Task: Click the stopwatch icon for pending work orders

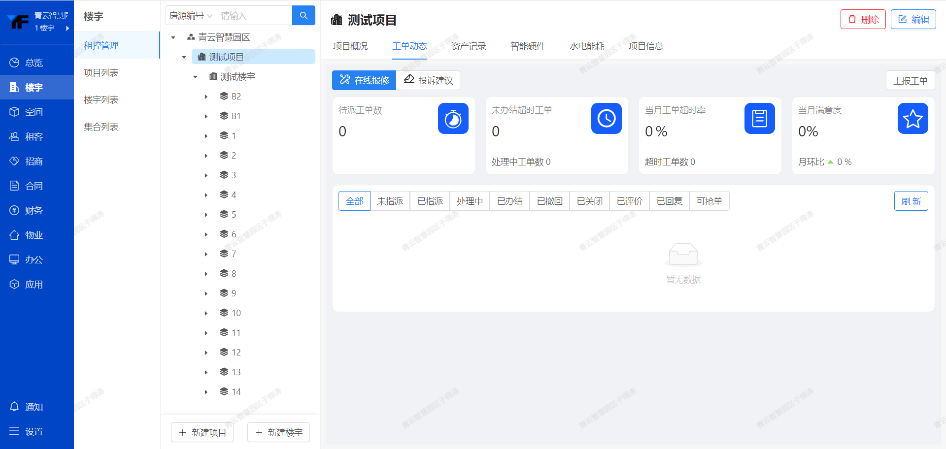Action: tap(453, 119)
